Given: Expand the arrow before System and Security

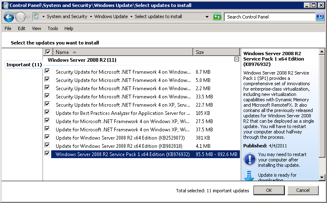Looking at the screenshot, I should point(43,16).
